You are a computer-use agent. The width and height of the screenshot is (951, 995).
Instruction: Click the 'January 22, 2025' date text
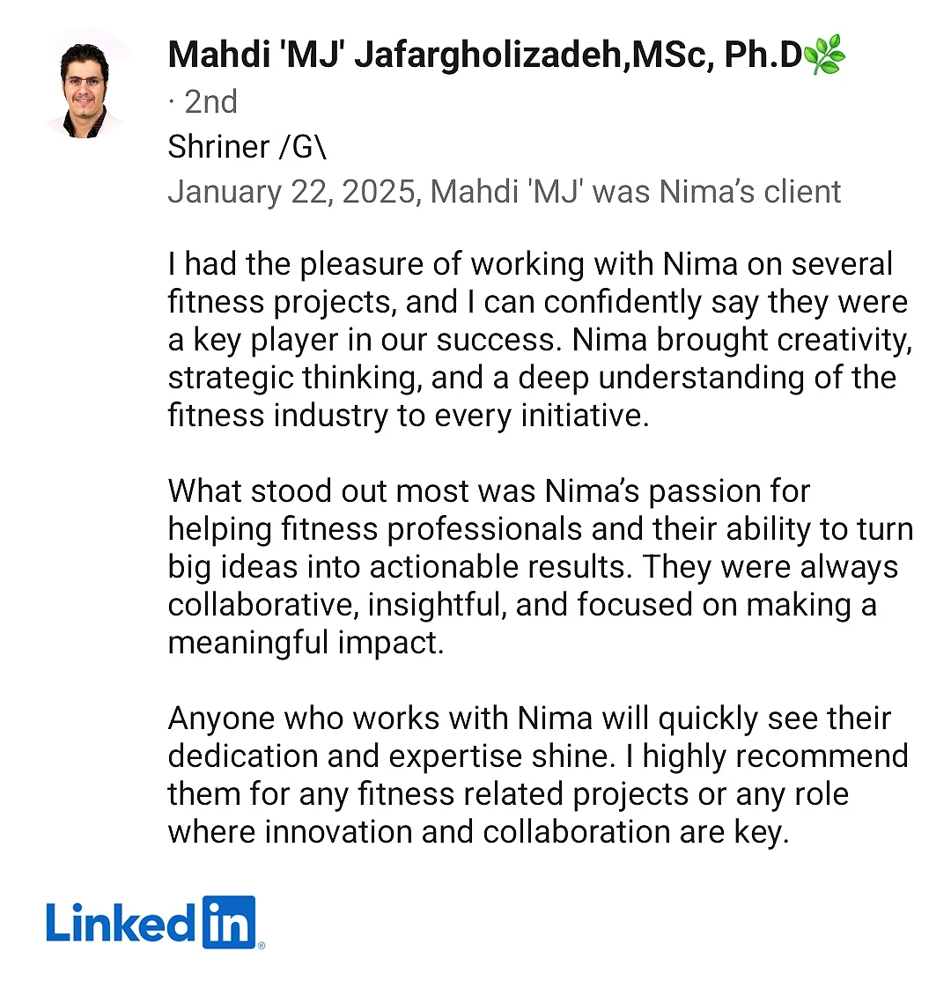292,192
